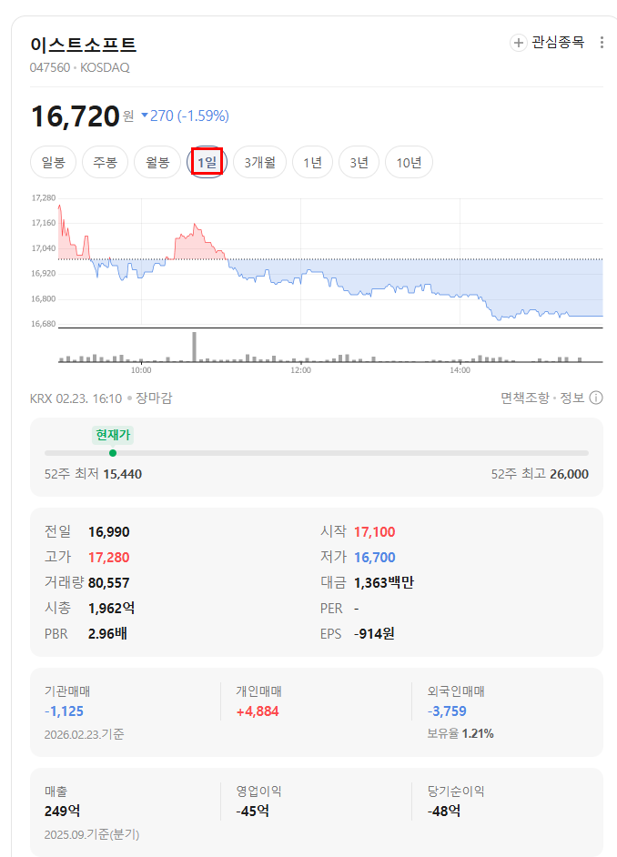Select the 일봉 chart tab
The width and height of the screenshot is (617, 857).
(x=53, y=162)
